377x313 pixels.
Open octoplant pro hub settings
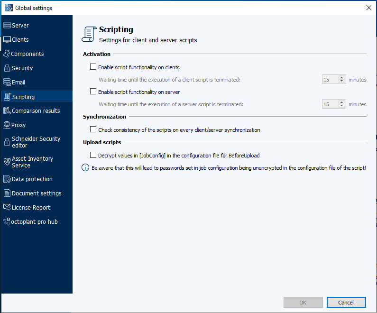pyautogui.click(x=37, y=221)
